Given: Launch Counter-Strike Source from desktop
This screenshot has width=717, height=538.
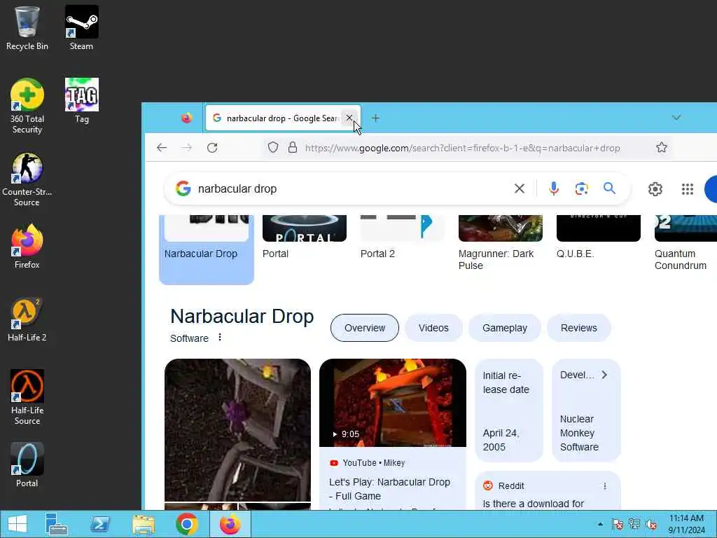Looking at the screenshot, I should (x=27, y=179).
